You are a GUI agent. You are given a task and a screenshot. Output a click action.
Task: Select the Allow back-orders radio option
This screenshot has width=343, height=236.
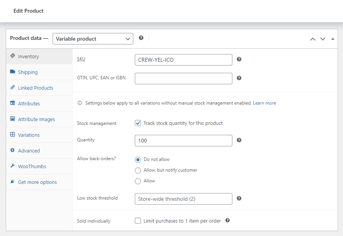click(x=138, y=181)
